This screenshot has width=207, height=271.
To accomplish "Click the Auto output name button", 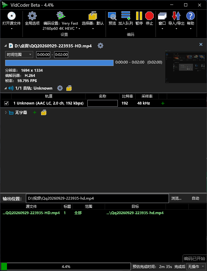I will click(x=195, y=198).
